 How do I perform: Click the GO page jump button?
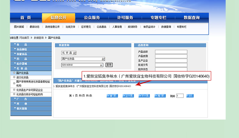click(190, 96)
